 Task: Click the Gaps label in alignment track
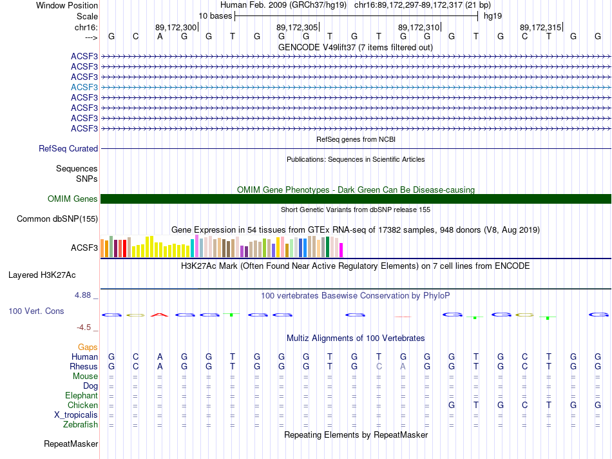[x=88, y=347]
